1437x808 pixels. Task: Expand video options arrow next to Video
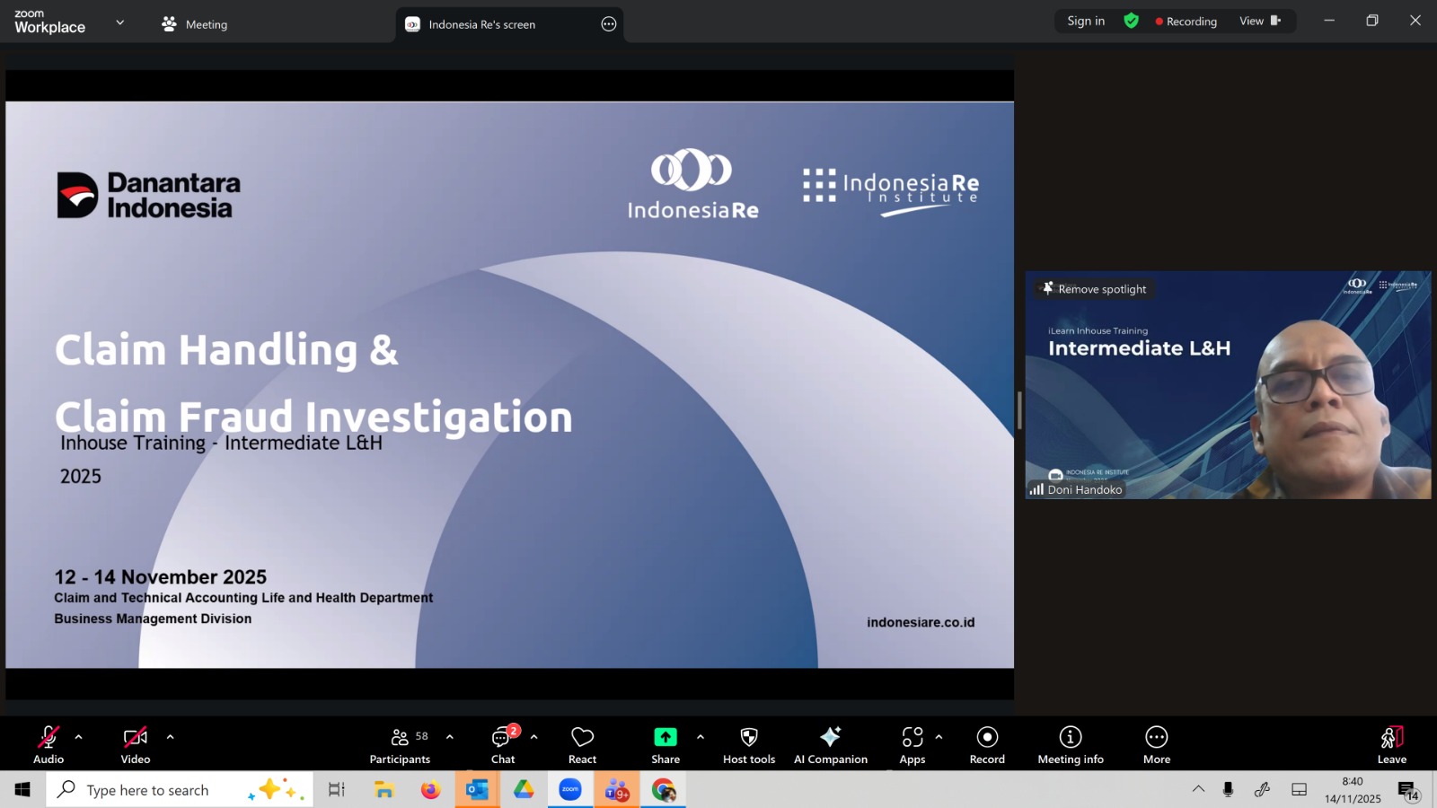170,737
